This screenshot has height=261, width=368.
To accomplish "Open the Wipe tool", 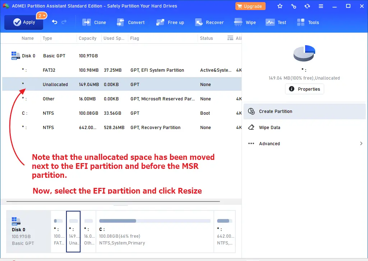I will 245,23.
